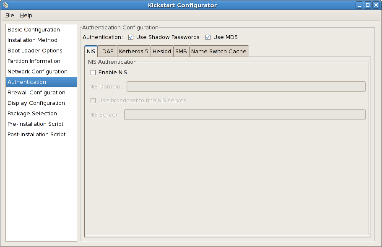
Task: Open the SMB tab
Action: coord(181,51)
